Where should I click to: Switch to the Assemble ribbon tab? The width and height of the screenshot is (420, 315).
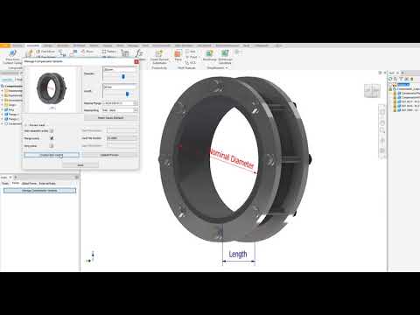tap(32, 45)
